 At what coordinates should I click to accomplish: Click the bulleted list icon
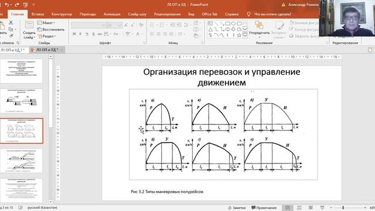[x=153, y=25]
